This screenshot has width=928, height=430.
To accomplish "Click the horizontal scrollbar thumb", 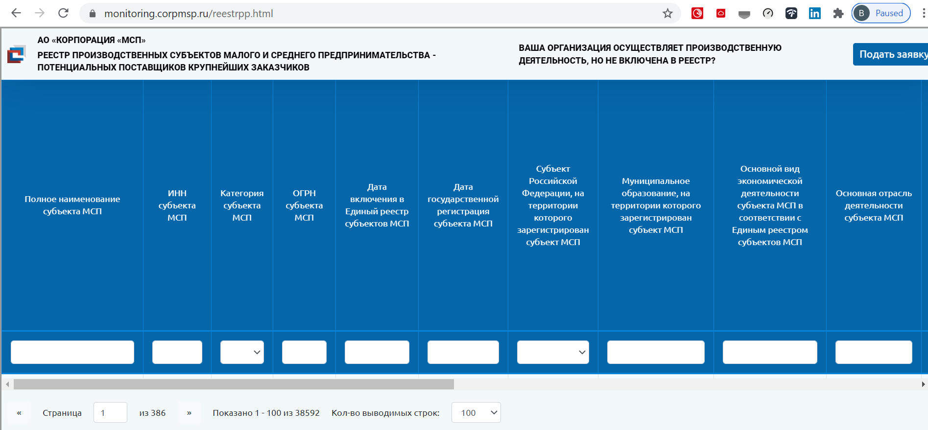I will [234, 385].
